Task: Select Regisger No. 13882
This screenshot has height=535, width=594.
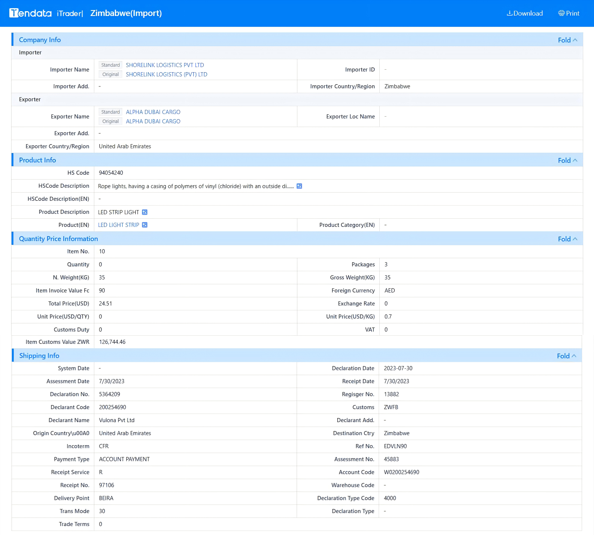Action: pos(391,394)
